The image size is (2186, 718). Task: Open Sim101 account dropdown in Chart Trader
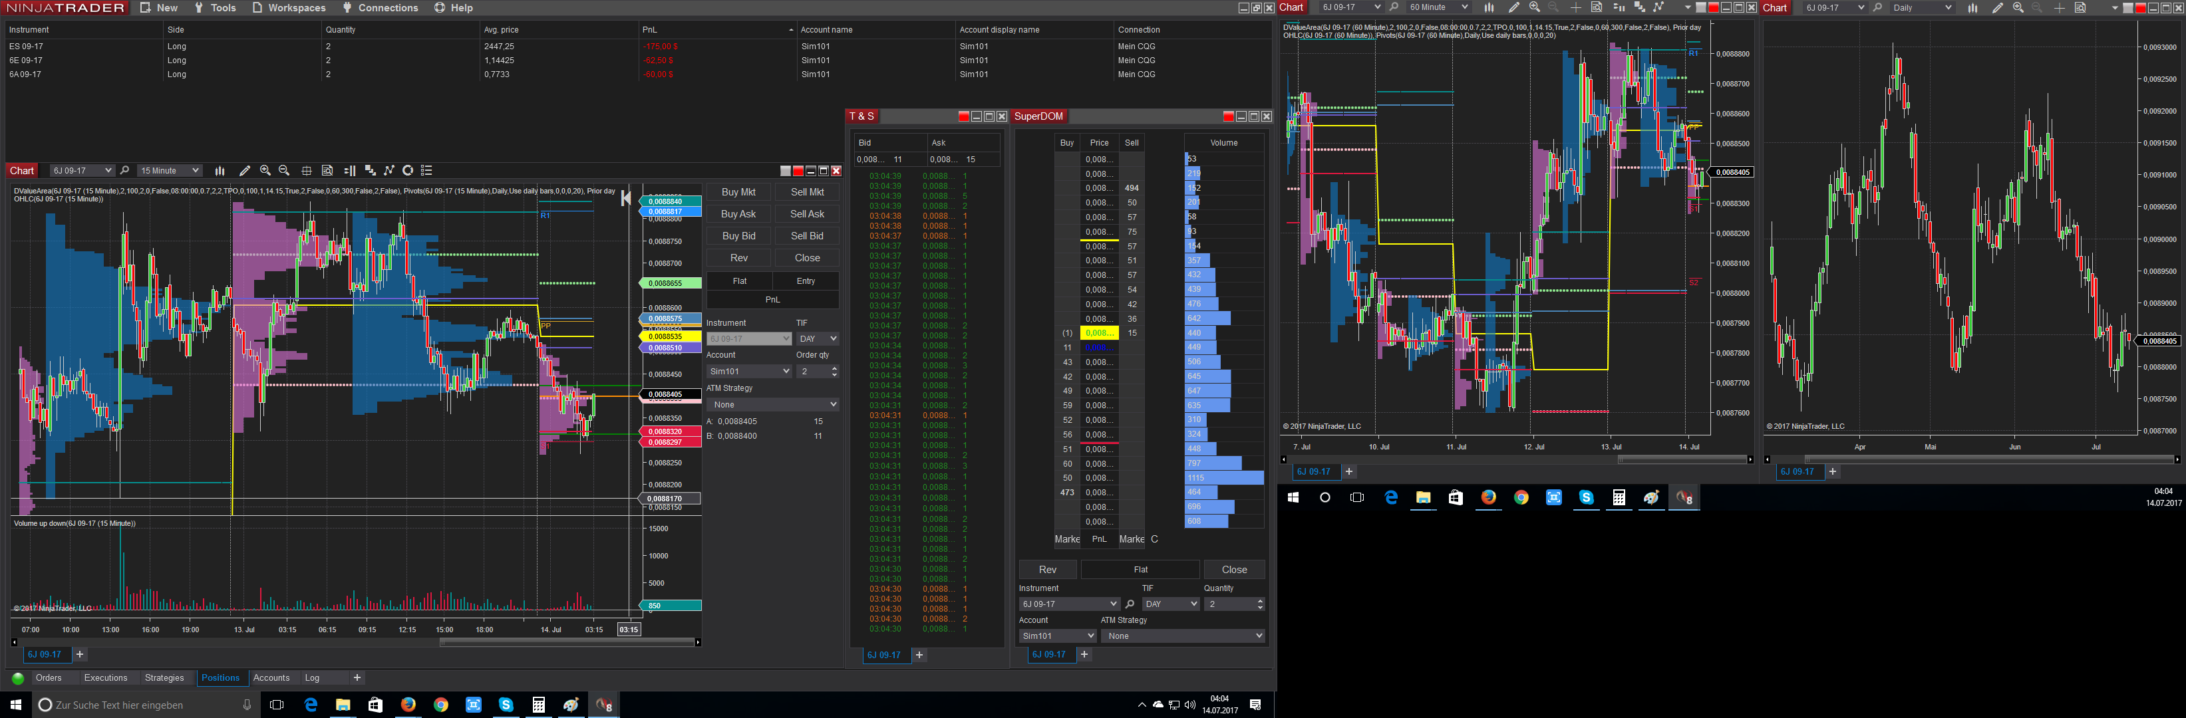coord(749,371)
